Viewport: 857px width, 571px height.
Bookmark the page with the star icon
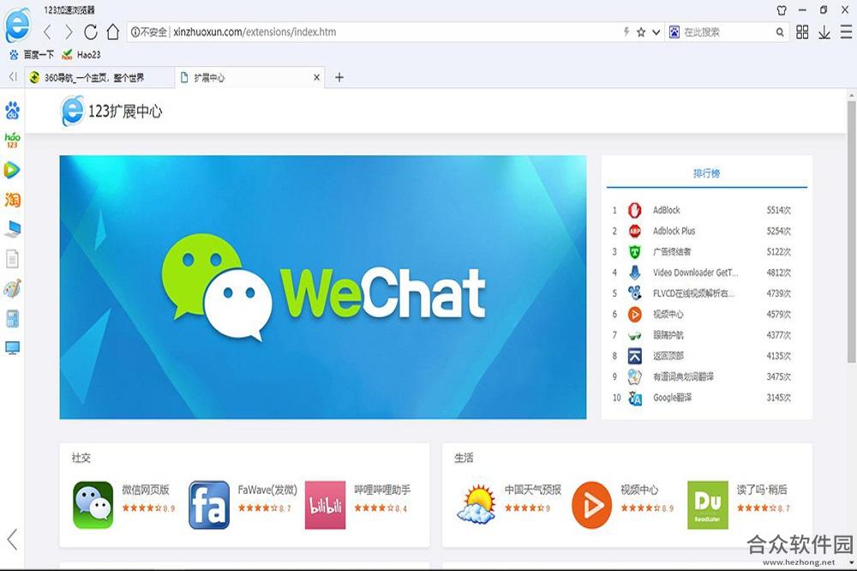[641, 33]
